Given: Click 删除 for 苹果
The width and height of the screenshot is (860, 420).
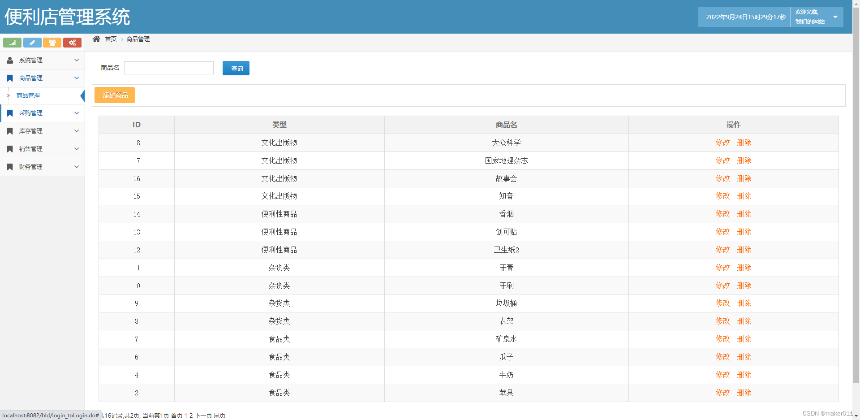Looking at the screenshot, I should [x=744, y=393].
